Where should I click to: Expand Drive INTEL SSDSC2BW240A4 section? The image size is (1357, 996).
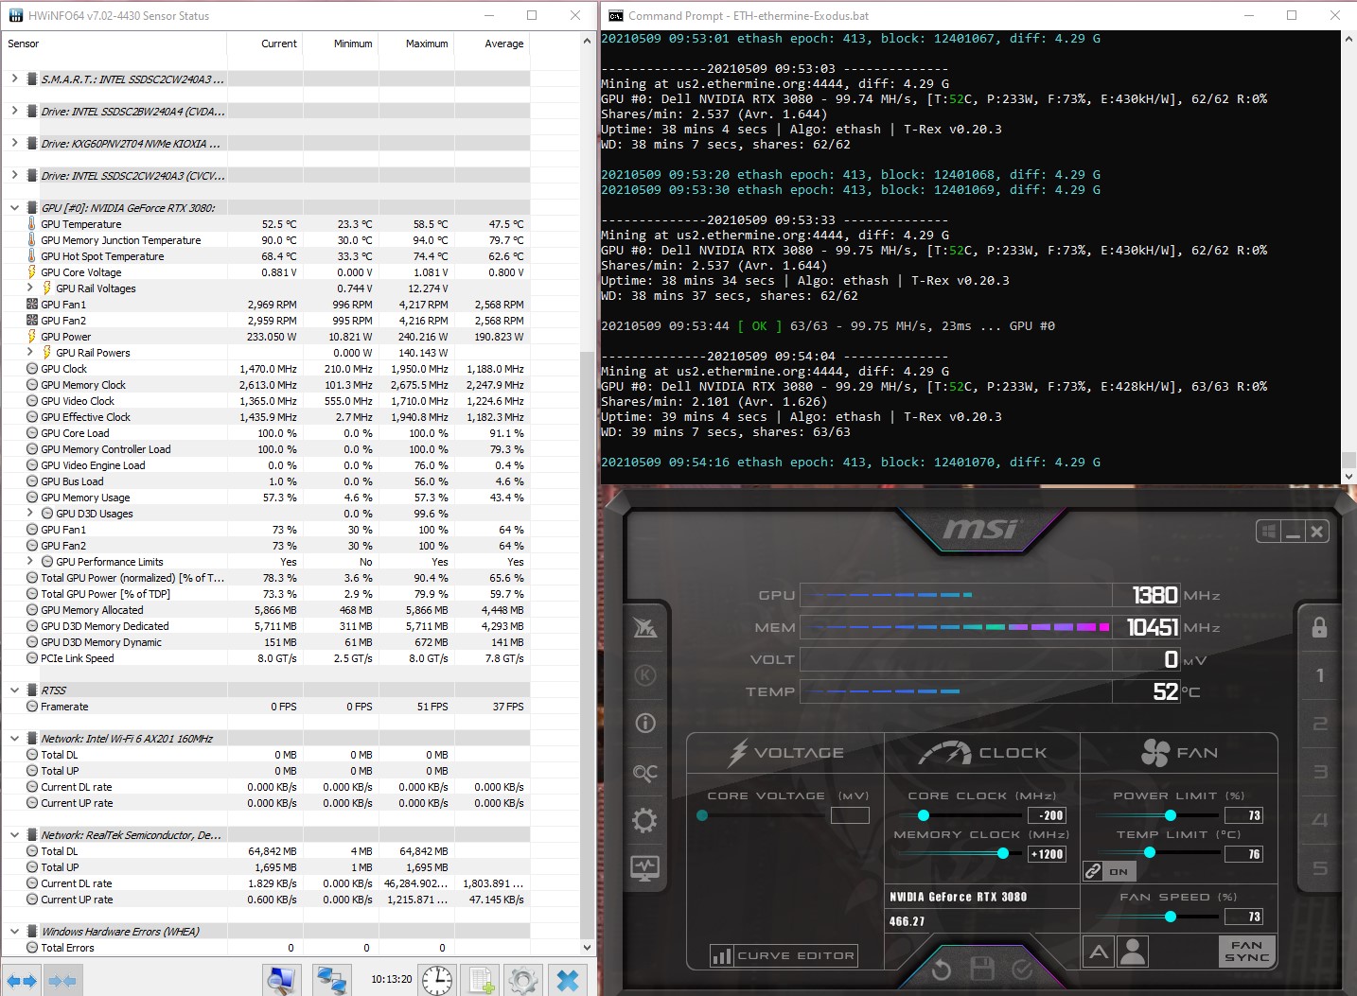[14, 111]
